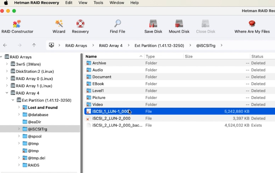Click the computer icon in breadcrumb
Image resolution: width=275 pixels, height=173 pixels.
[x=51, y=45]
